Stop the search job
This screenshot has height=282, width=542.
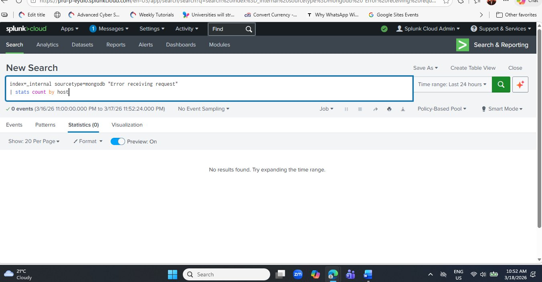coord(360,109)
